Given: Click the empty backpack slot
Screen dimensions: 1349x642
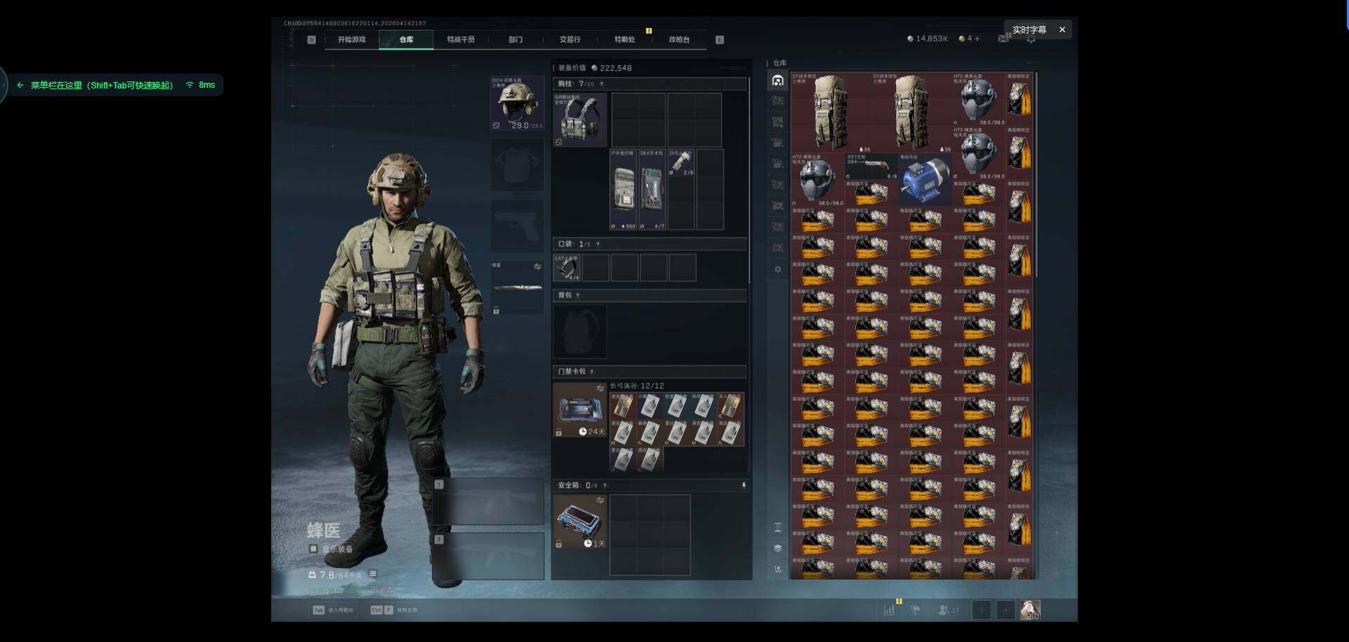Looking at the screenshot, I should click(x=580, y=332).
